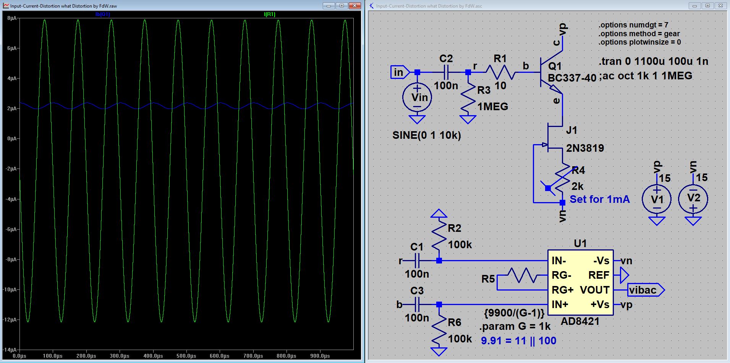The image size is (730, 363).
Task: Select the ground flag above R2
Action: pyautogui.click(x=439, y=214)
